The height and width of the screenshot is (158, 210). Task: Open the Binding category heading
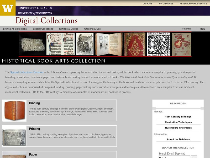click(34, 103)
